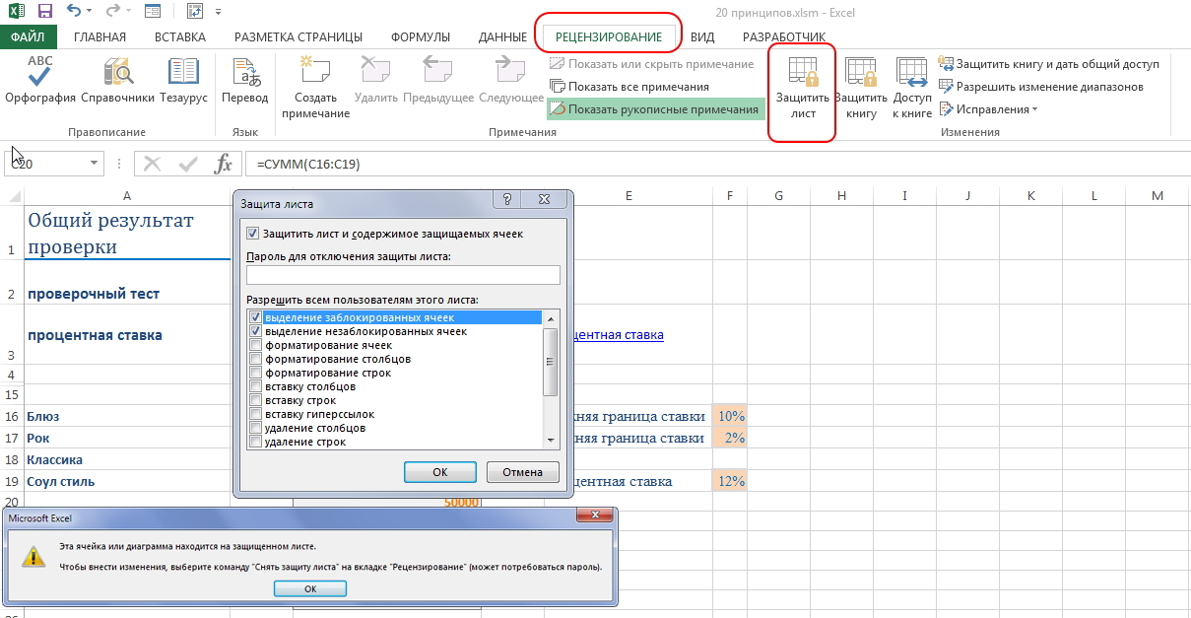Enable вставку столбцов permission
The height and width of the screenshot is (618, 1191).
(256, 386)
